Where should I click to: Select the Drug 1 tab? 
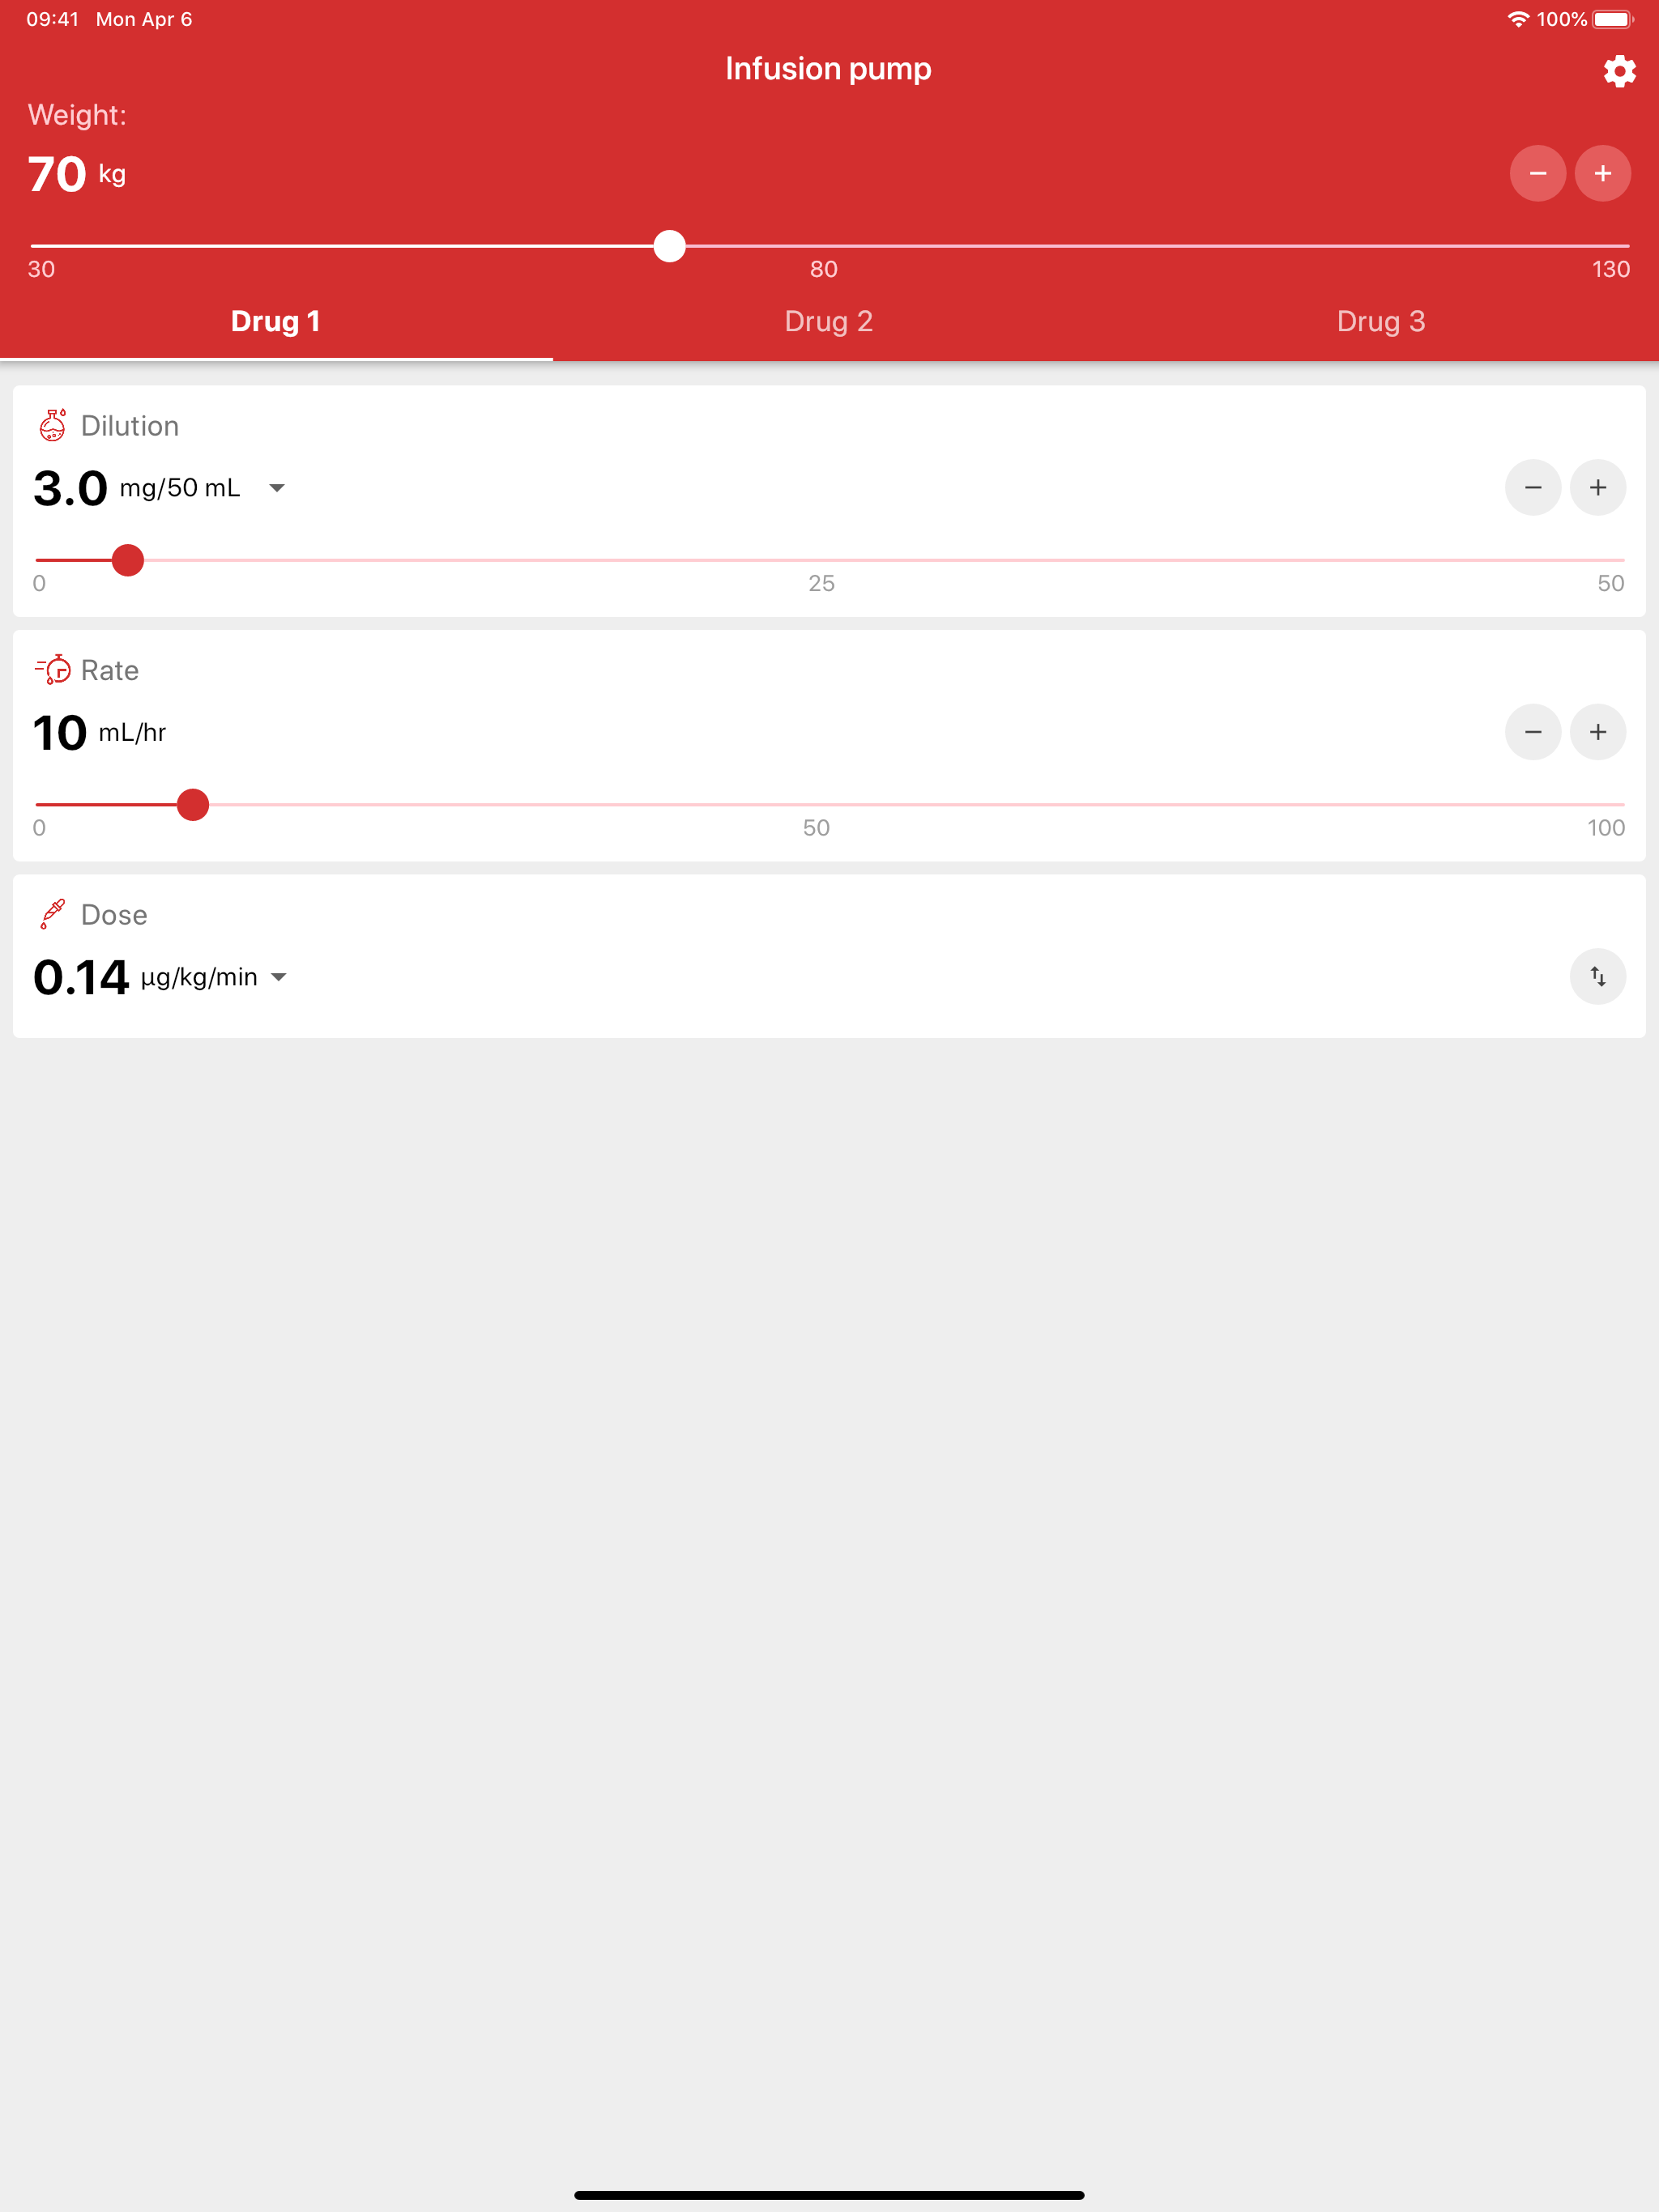(276, 321)
